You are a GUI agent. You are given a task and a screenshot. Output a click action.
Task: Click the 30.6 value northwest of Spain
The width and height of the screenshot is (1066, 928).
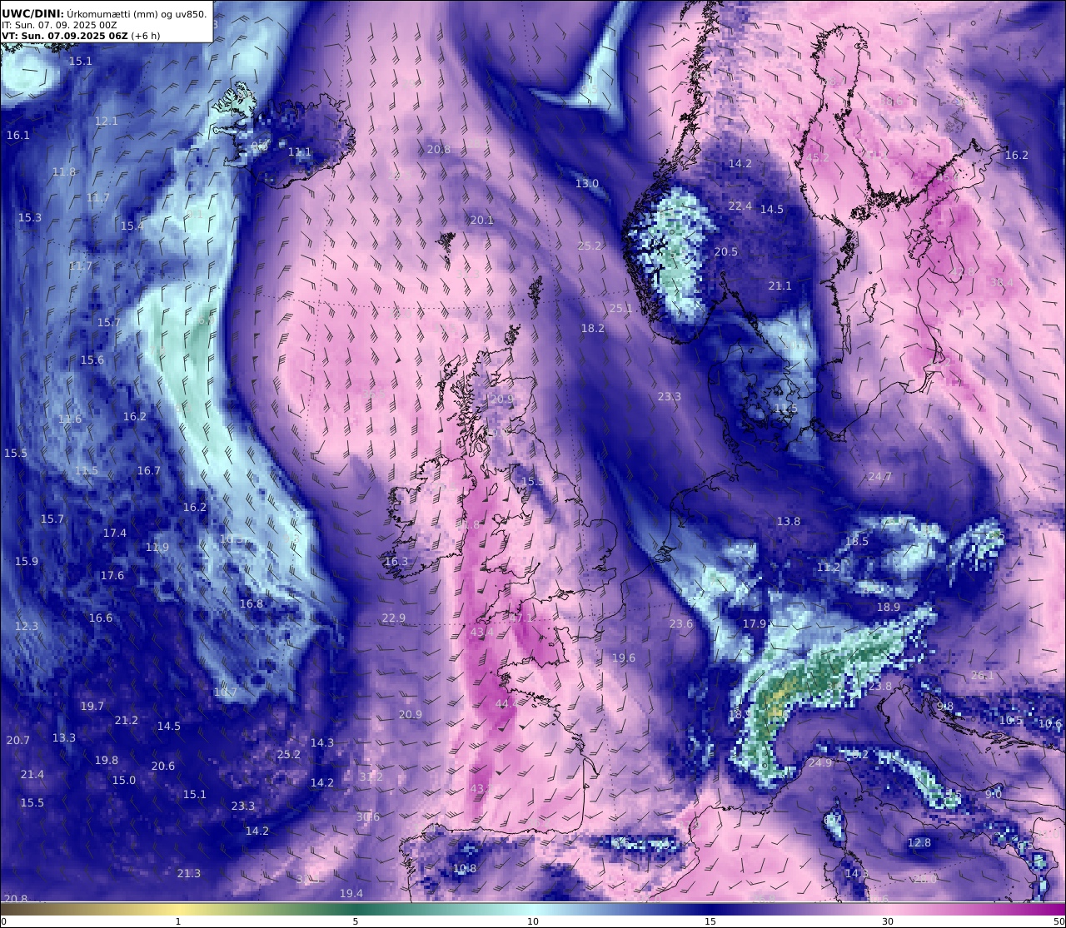(368, 816)
